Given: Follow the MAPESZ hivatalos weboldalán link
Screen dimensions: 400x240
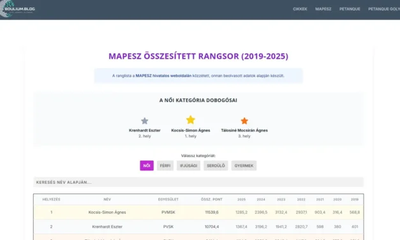Looking at the screenshot, I should click(163, 75).
